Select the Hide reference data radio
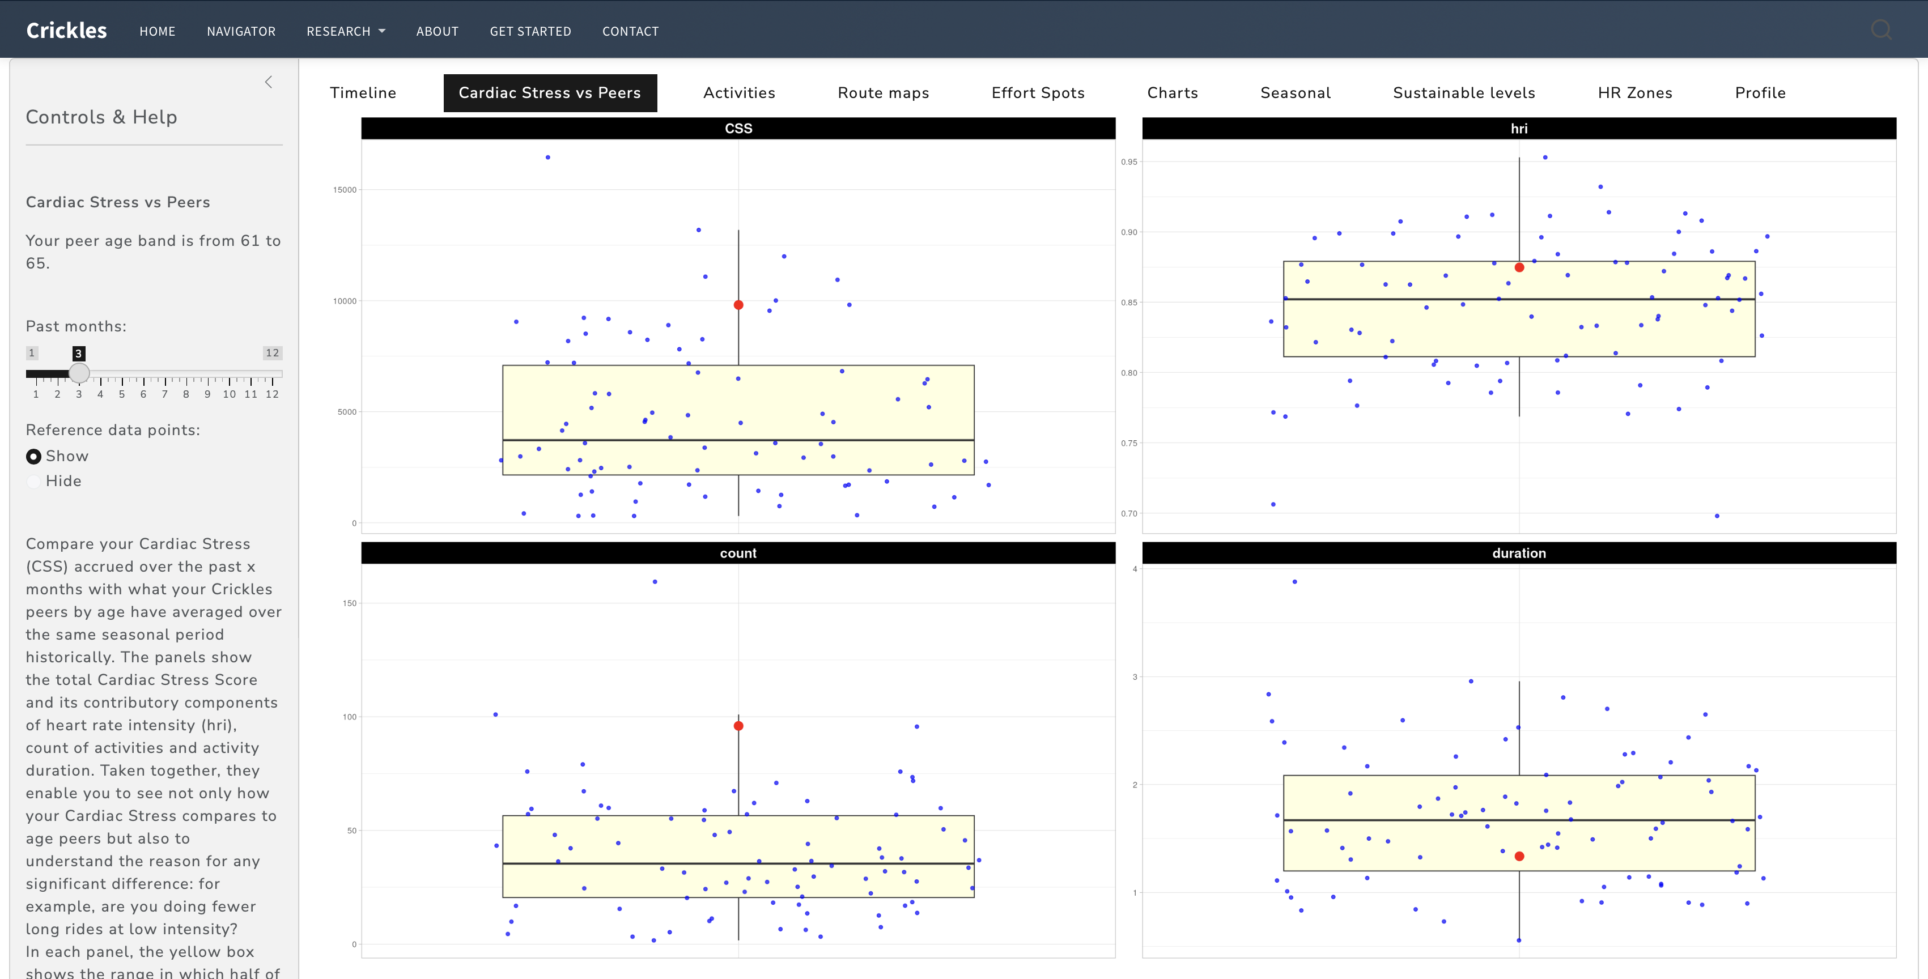This screenshot has height=979, width=1928. [33, 481]
